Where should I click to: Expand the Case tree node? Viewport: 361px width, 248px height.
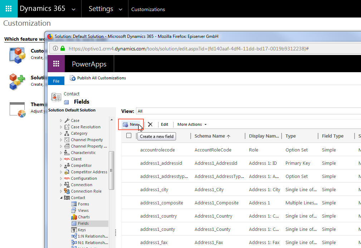pos(61,120)
